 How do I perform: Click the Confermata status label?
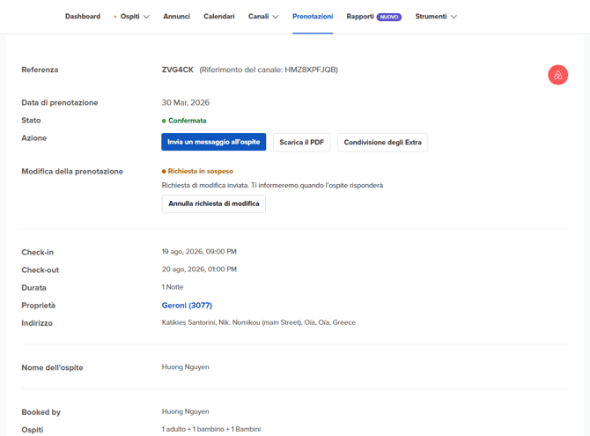pyautogui.click(x=188, y=121)
